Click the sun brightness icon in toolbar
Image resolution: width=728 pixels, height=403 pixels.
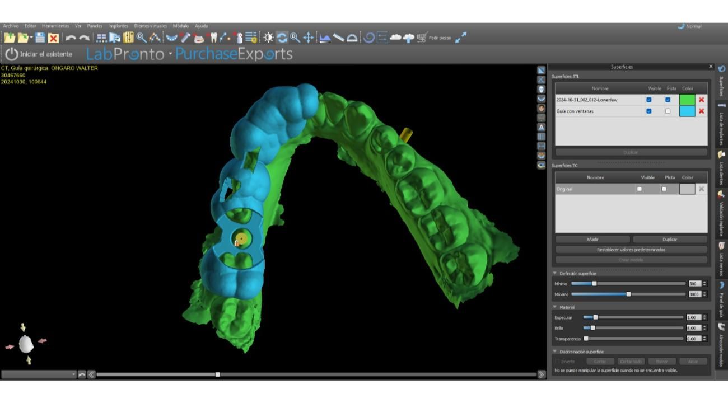[269, 38]
